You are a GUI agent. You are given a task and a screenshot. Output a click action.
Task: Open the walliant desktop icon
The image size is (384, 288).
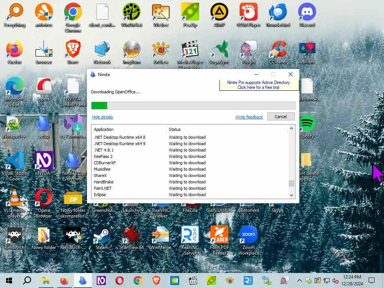[307, 52]
